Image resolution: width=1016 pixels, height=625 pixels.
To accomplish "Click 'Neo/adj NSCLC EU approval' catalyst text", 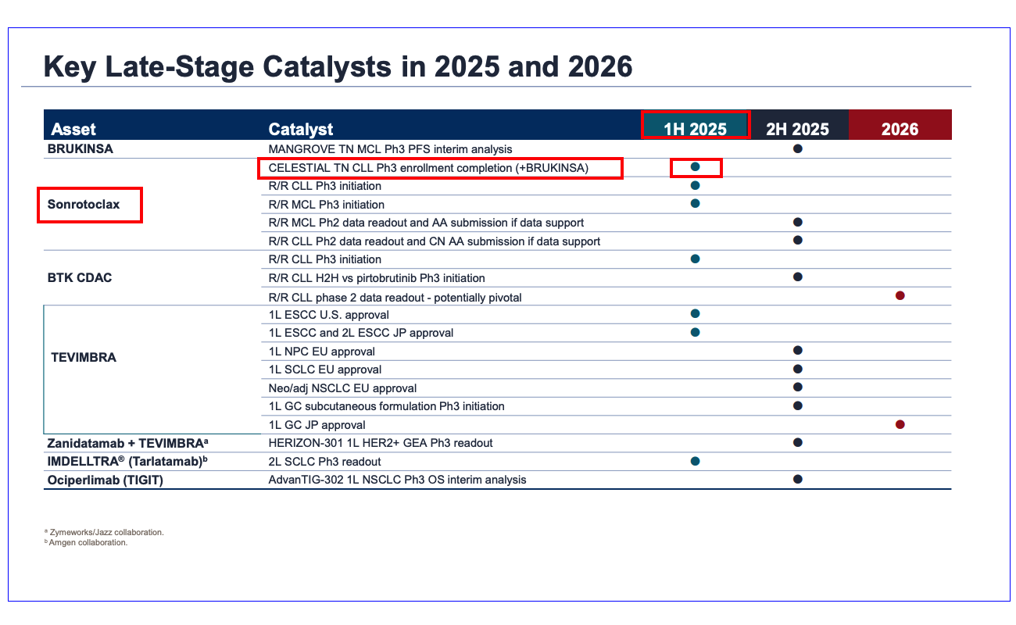I will 343,388.
